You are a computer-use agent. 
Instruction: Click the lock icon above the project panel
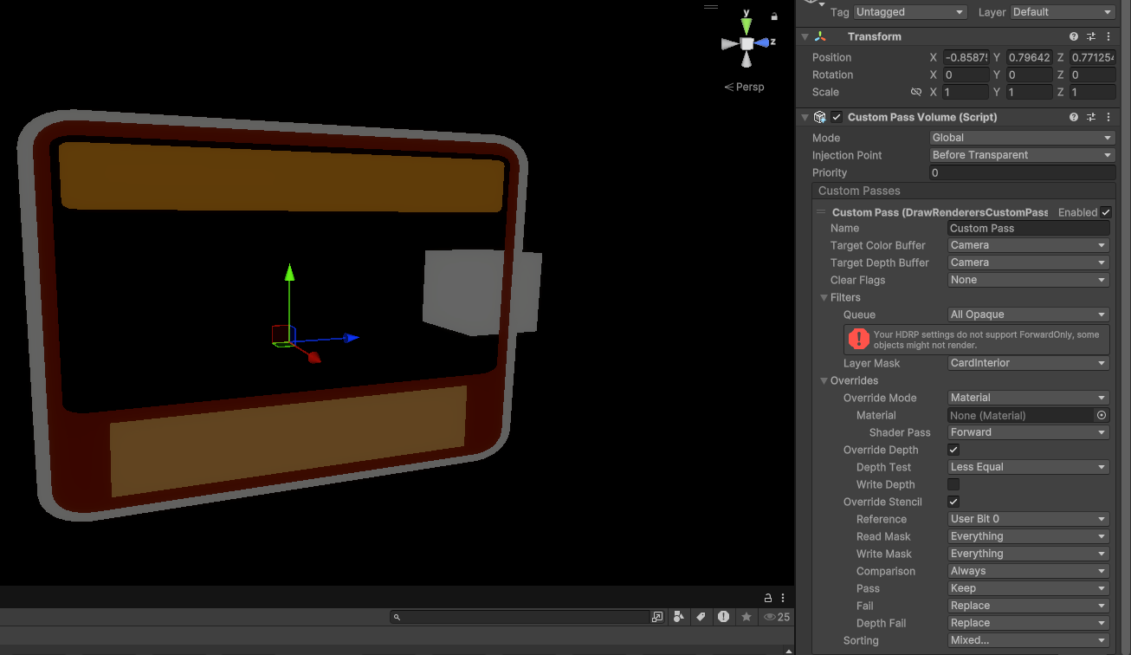(767, 597)
